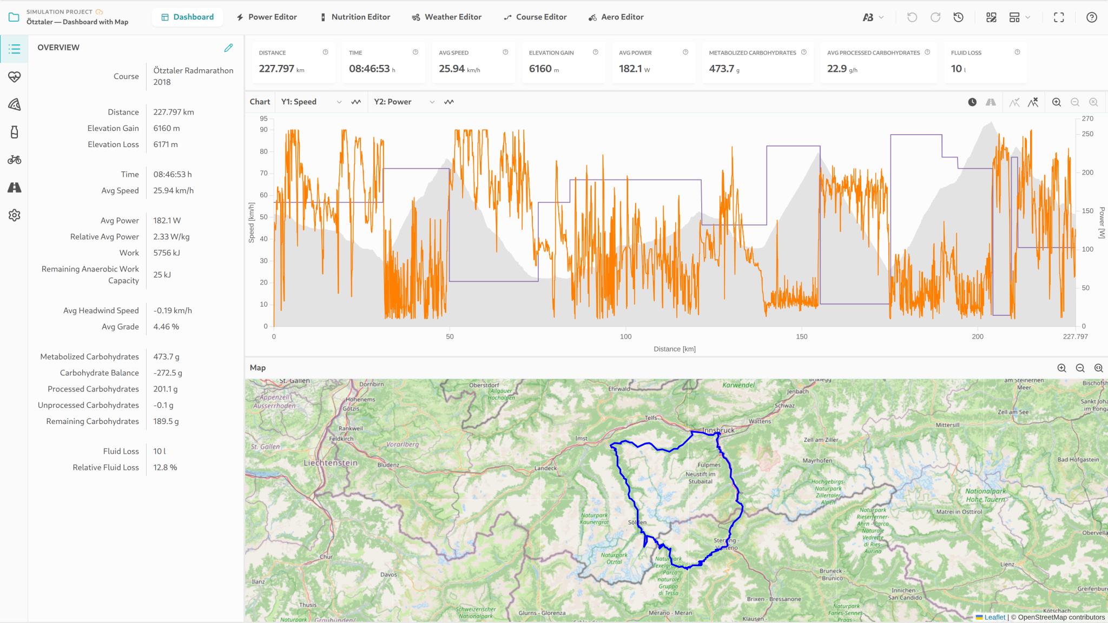Zoom in on the map
Viewport: 1108px width, 623px height.
point(1062,368)
